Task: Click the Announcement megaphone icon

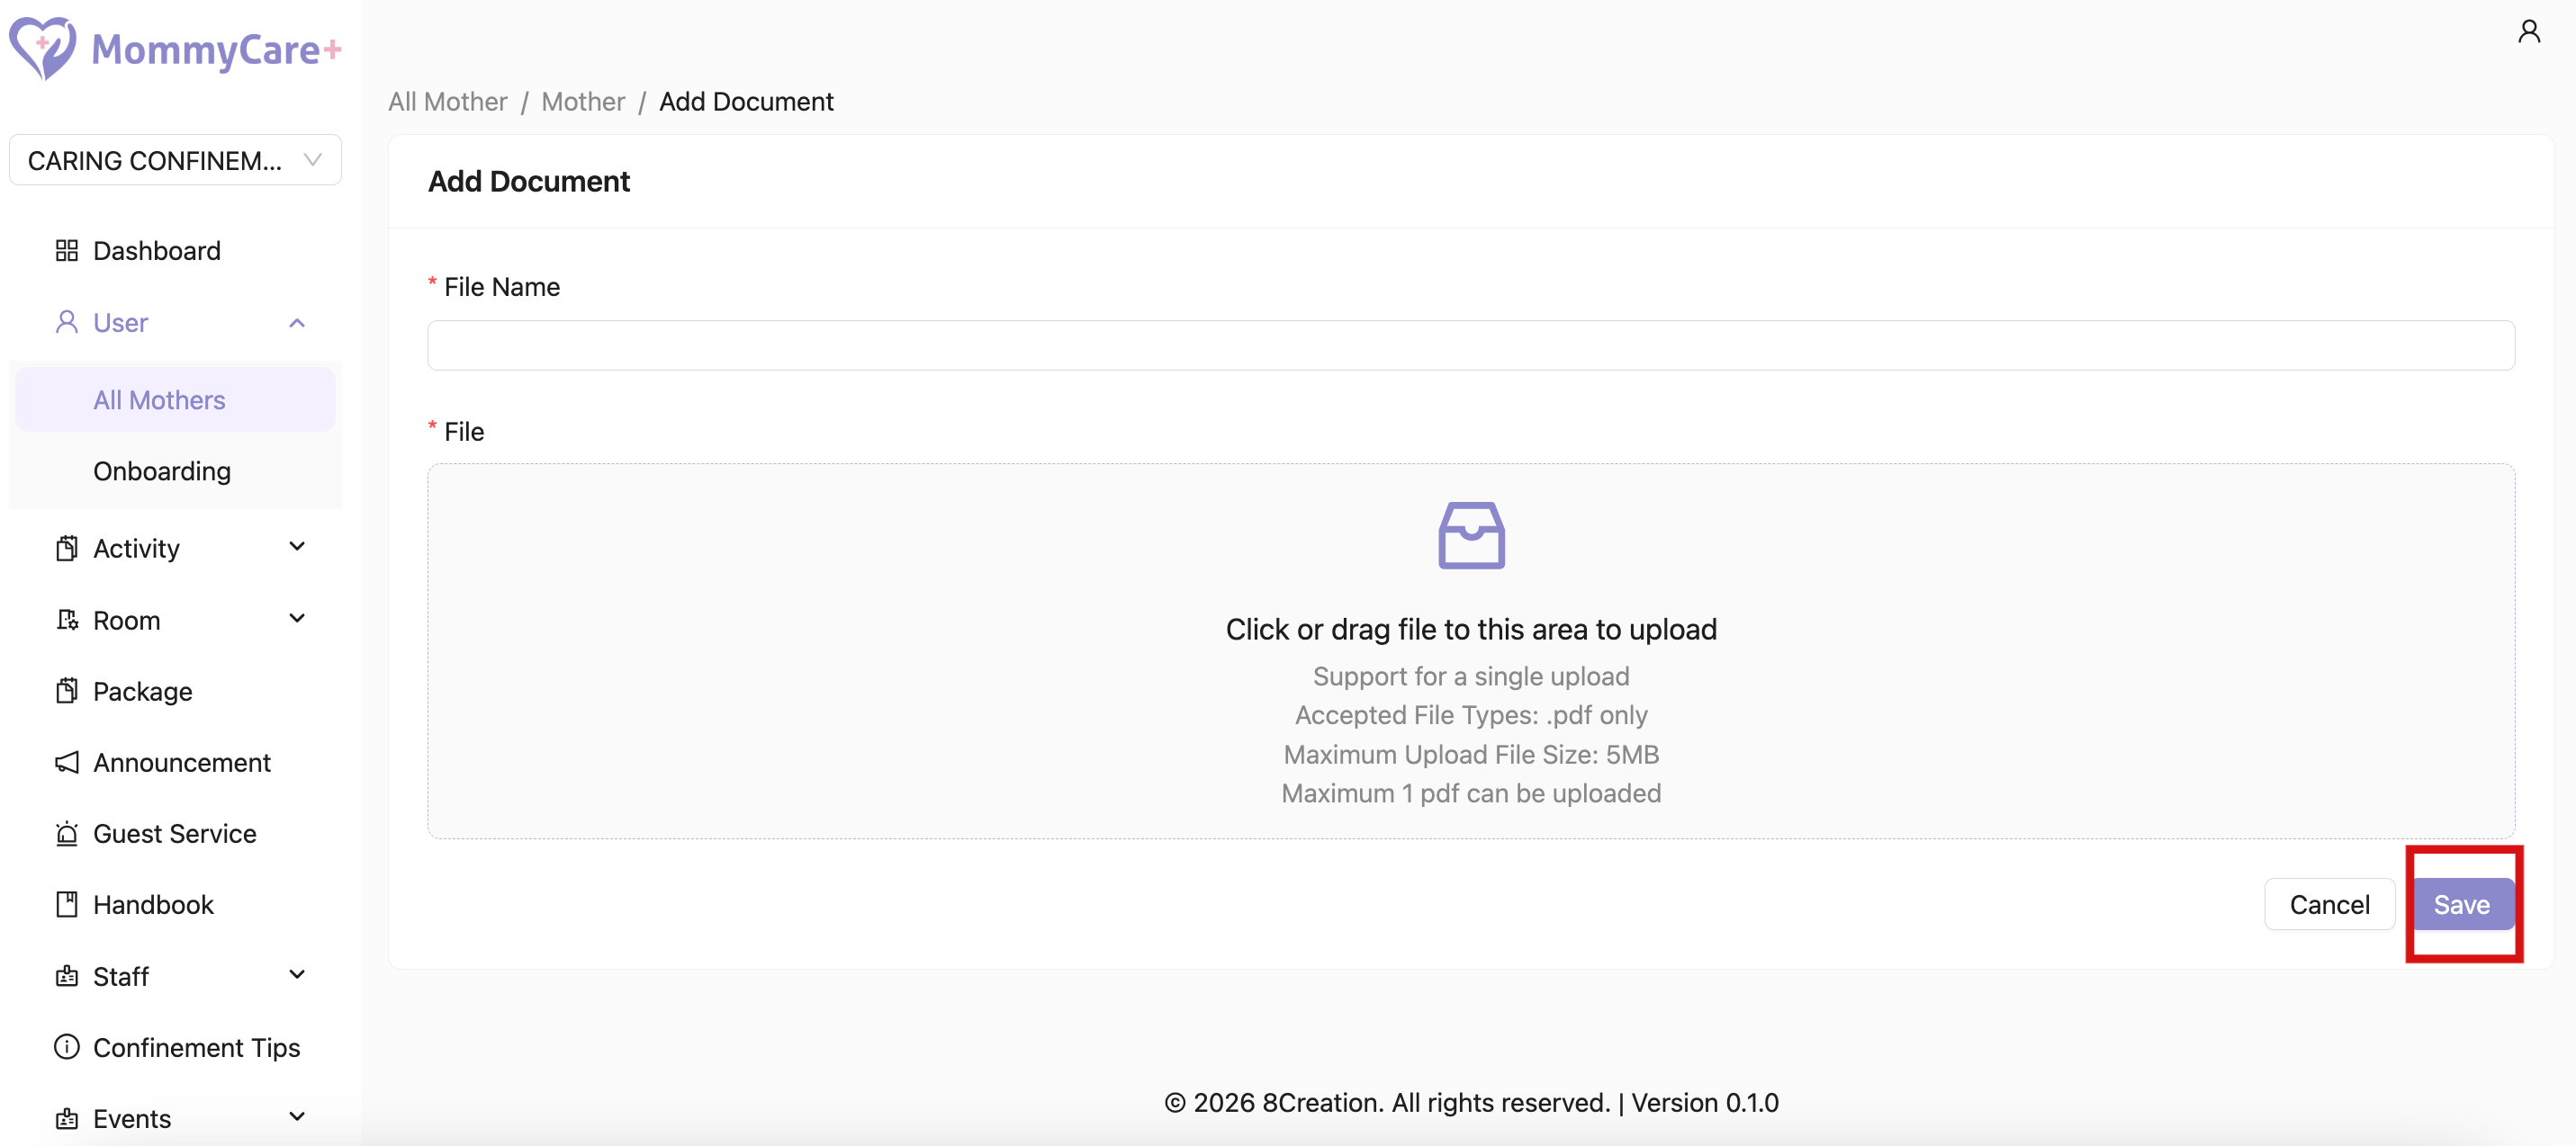Action: 66,762
